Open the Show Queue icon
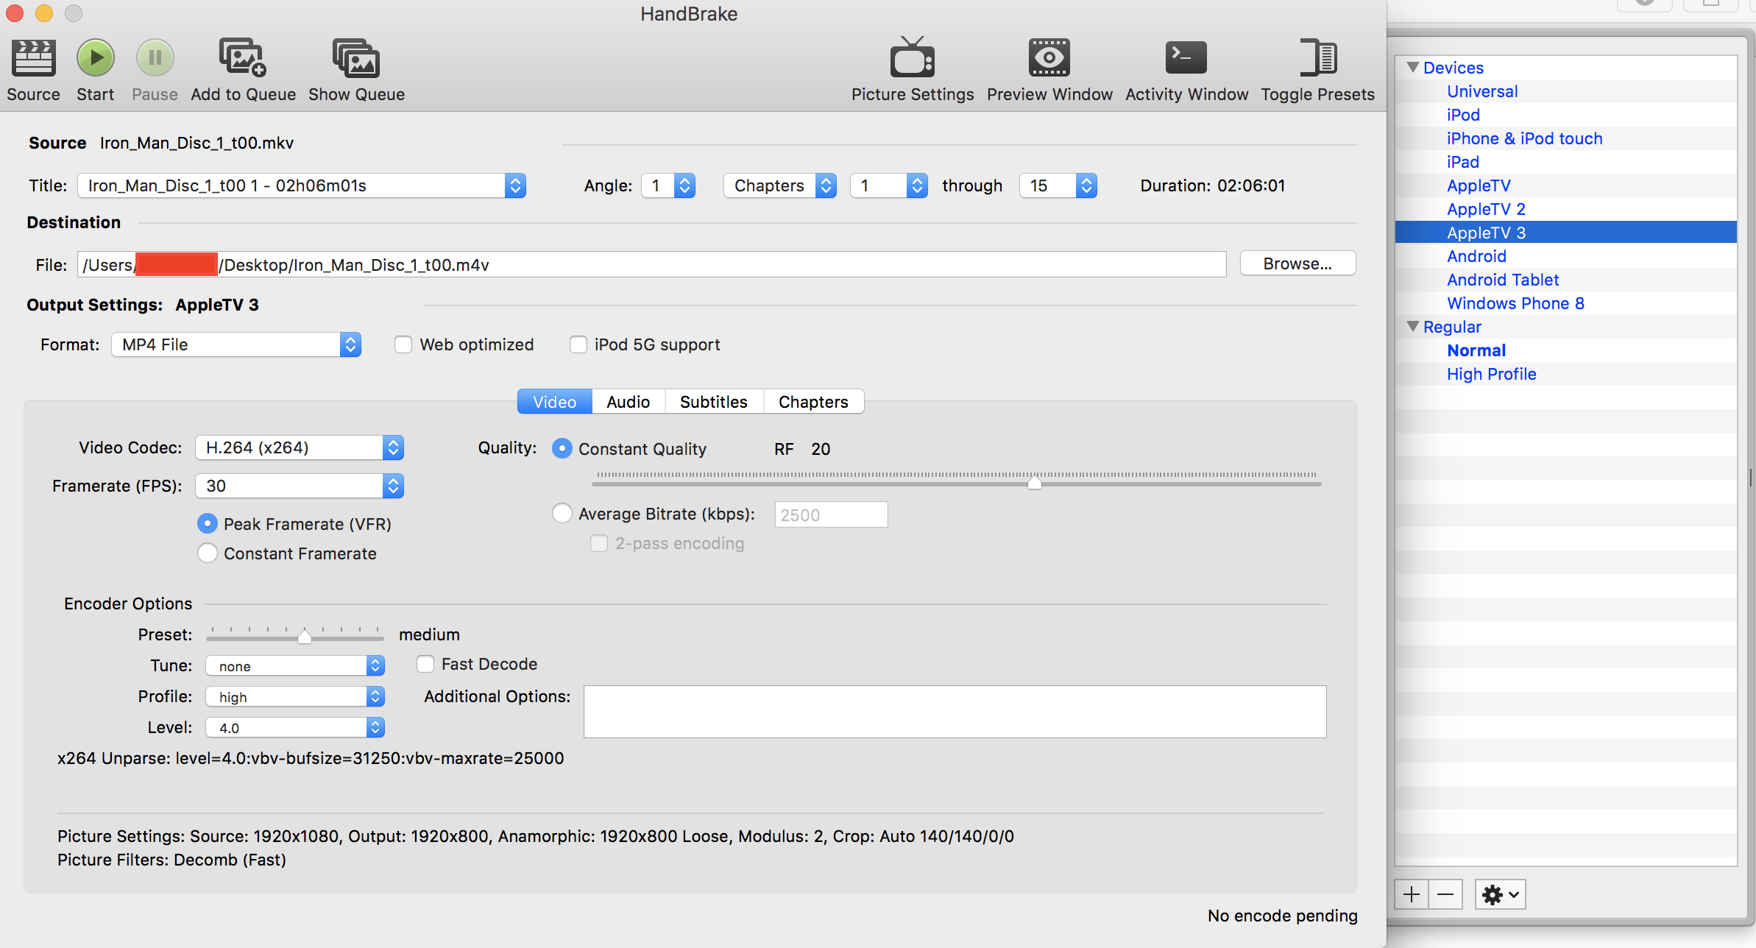Viewport: 1756px width, 948px height. coord(356,58)
